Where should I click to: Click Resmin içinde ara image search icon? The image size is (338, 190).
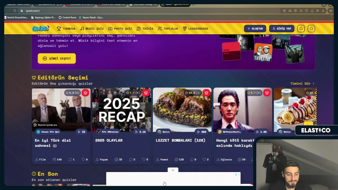35,125
